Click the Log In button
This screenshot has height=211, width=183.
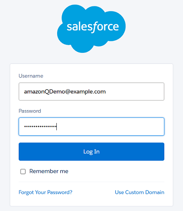(x=91, y=152)
